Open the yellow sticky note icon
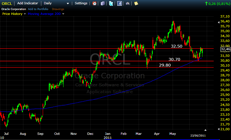Image resolution: width=231 pixels, height=140 pixels. click(136, 3)
